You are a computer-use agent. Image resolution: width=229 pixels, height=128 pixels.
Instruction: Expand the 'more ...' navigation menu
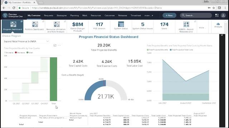(x=149, y=16)
